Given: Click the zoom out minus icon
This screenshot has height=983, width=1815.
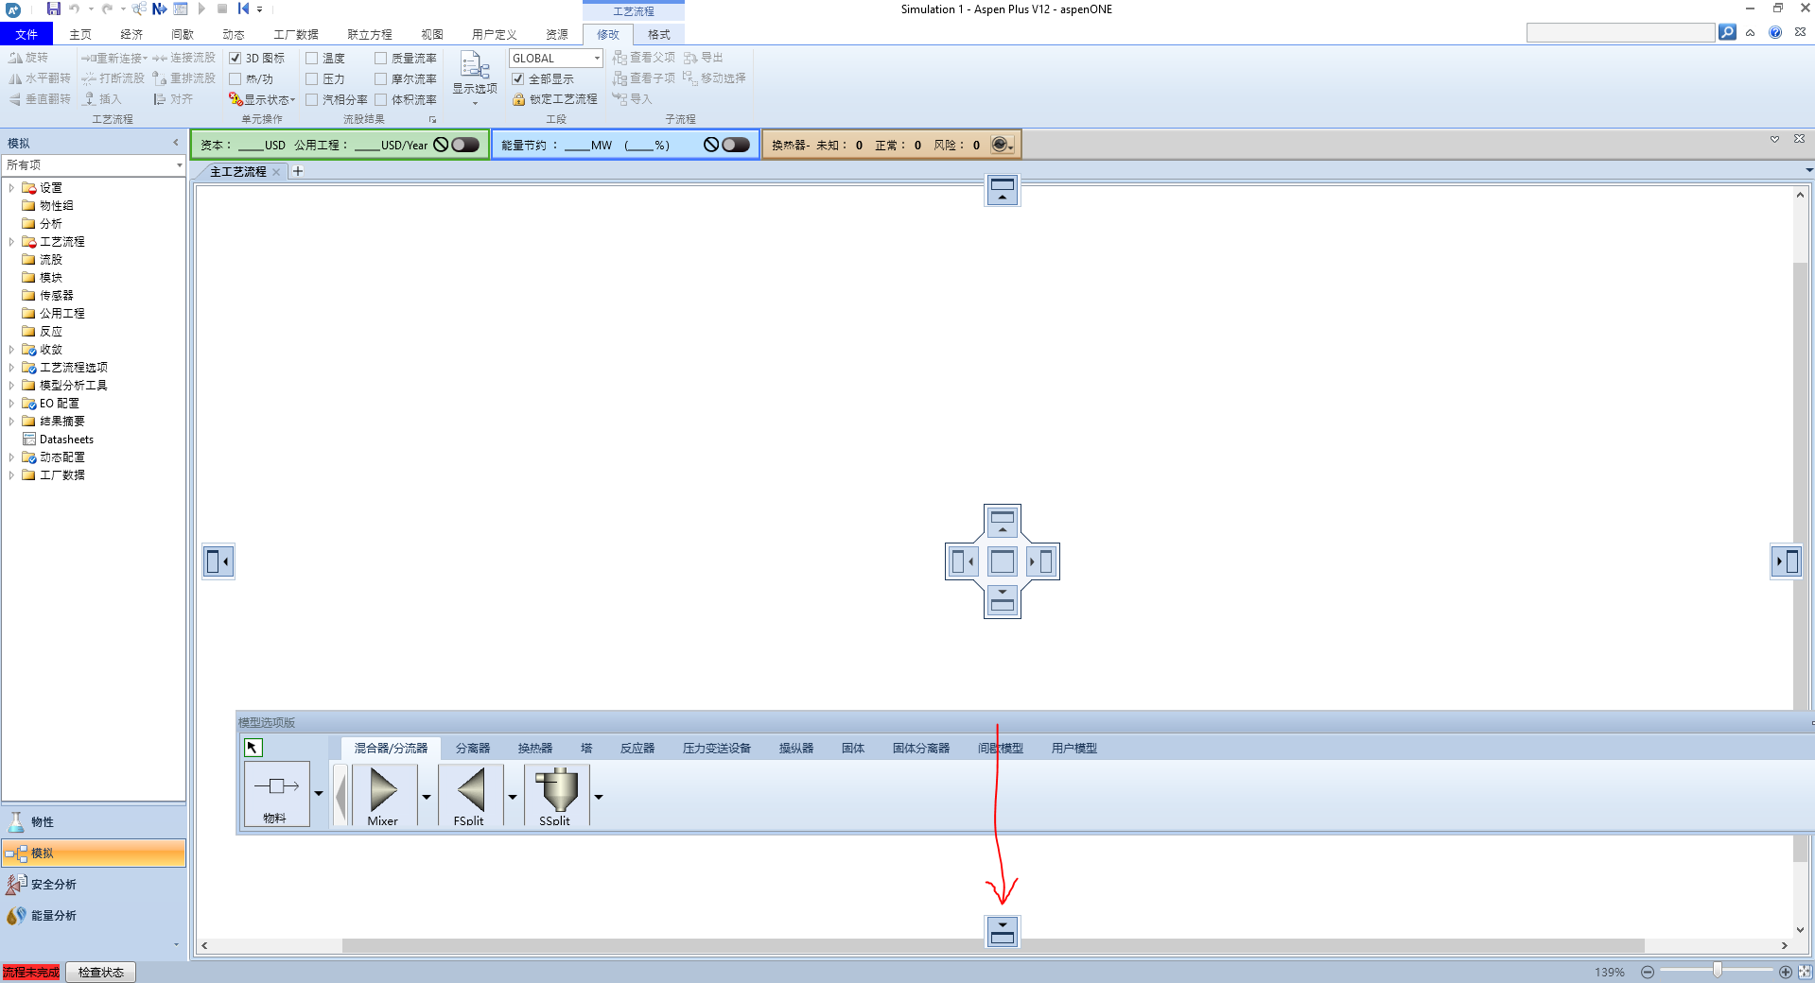Looking at the screenshot, I should pyautogui.click(x=1647, y=972).
